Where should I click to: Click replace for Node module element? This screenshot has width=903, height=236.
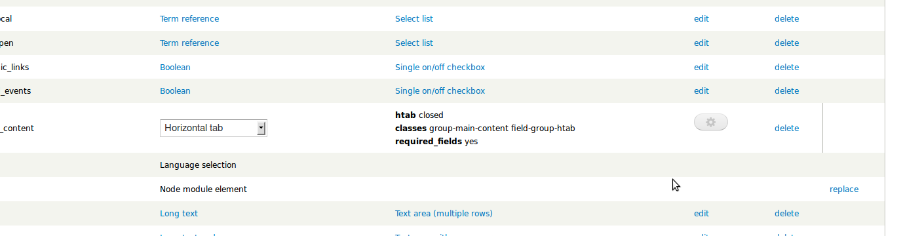click(844, 189)
